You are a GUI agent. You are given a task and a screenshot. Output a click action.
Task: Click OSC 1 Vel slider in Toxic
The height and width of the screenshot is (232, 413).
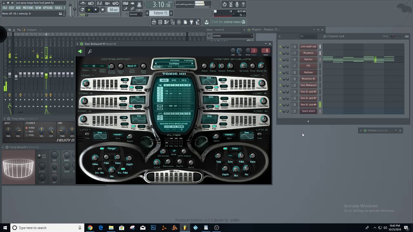[x=94, y=83]
